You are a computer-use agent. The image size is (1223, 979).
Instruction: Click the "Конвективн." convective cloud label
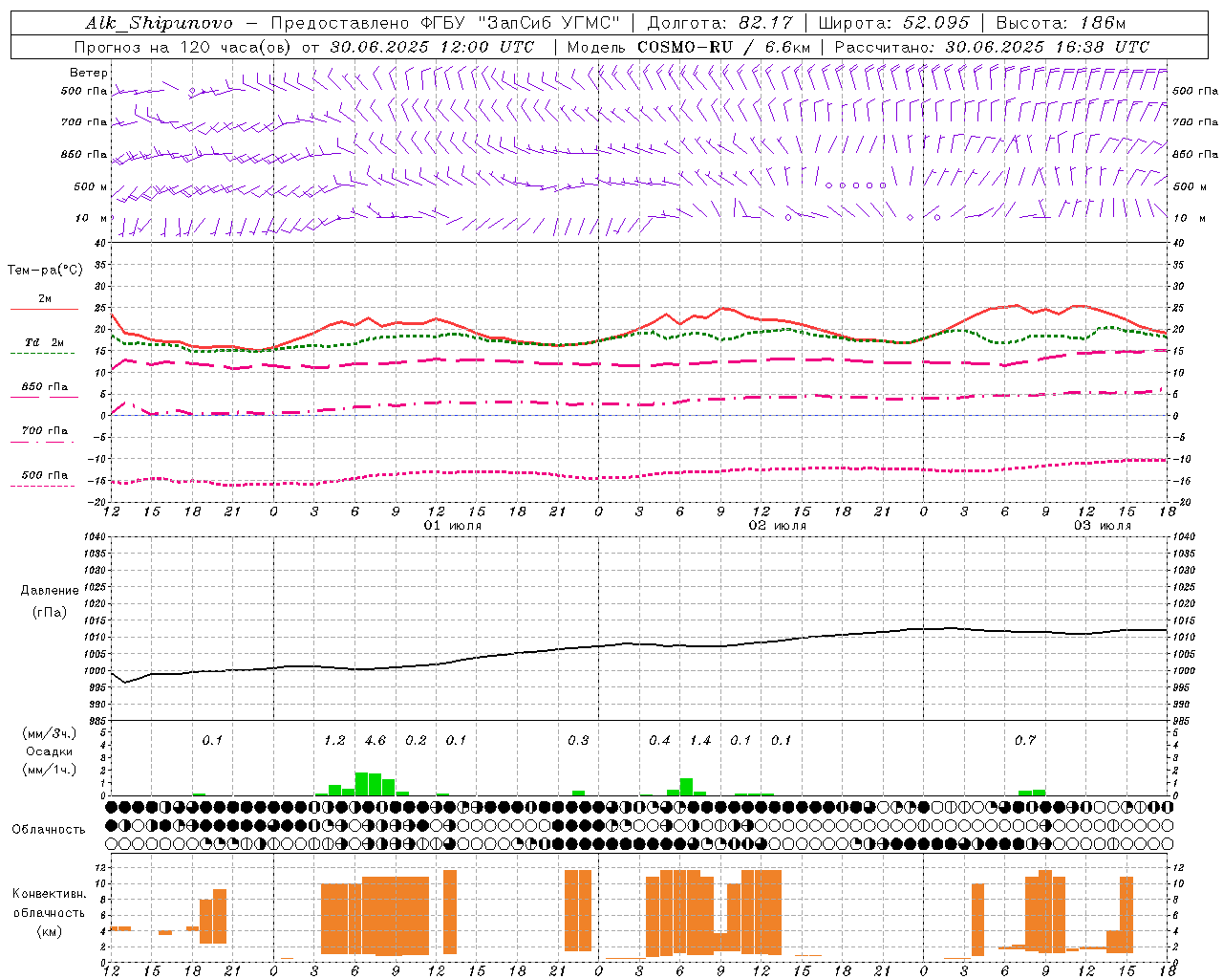pyautogui.click(x=50, y=894)
